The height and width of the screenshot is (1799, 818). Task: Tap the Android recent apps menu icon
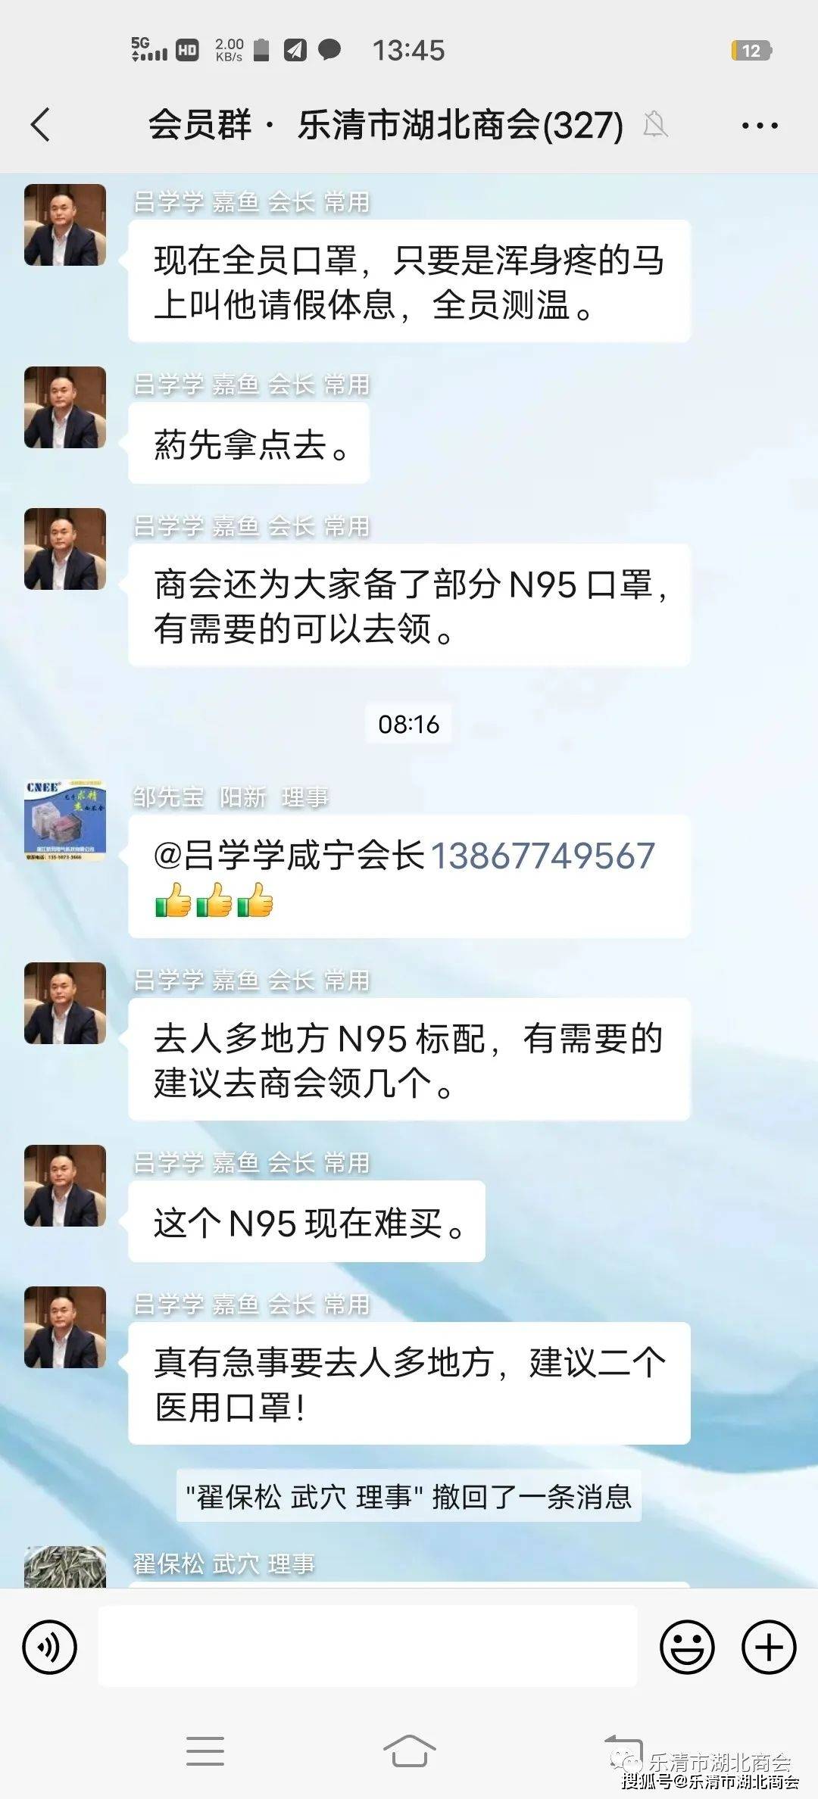coord(204,1751)
